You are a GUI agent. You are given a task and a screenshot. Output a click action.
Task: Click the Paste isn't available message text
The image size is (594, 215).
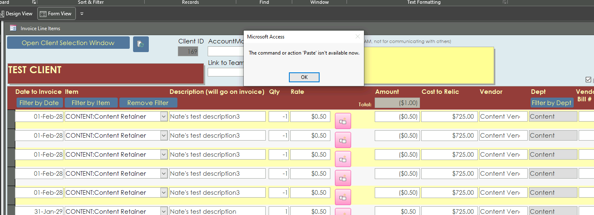point(304,53)
